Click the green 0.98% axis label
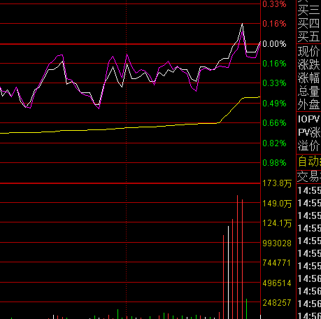The width and height of the screenshot is (321, 319). tap(274, 163)
